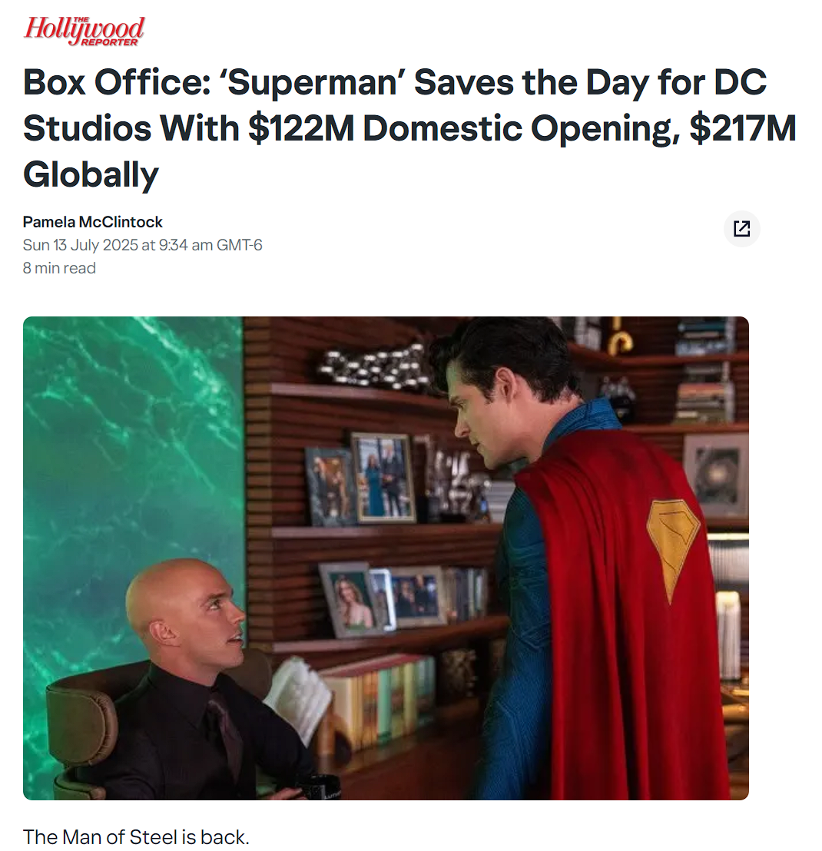
Task: Open the Superman article hero image
Action: coord(386,558)
